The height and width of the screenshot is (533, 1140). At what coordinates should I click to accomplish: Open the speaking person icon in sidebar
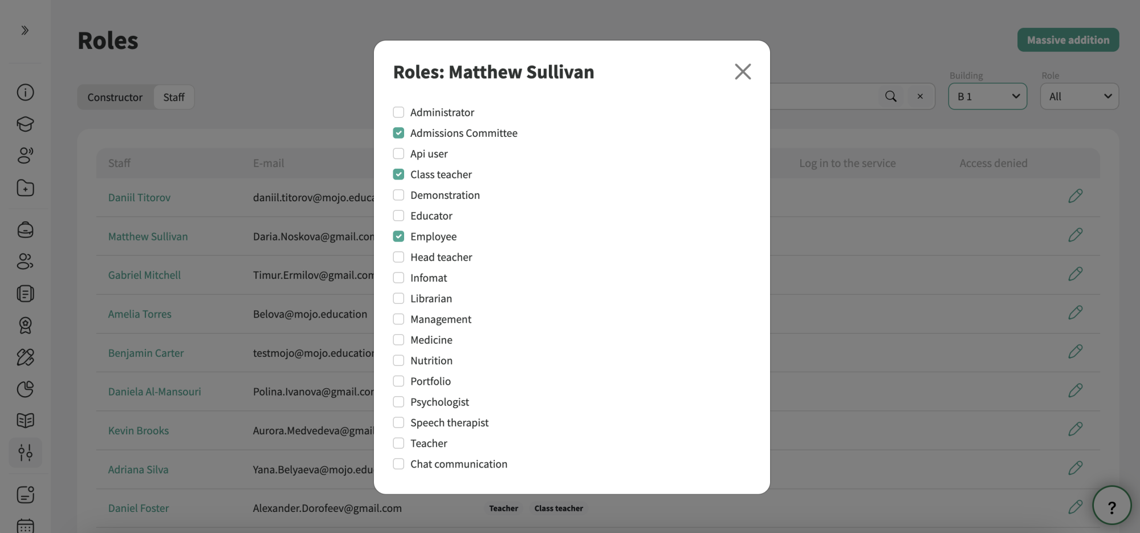coord(25,155)
